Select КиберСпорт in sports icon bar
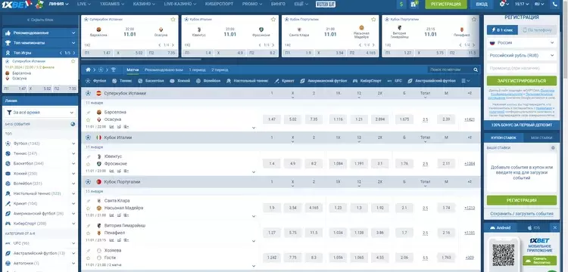Screen dimensions: 568x272 point(367,81)
